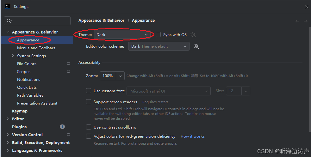Click the font Size 12 field
Viewport: 311px width, 157px height.
[x=234, y=91]
